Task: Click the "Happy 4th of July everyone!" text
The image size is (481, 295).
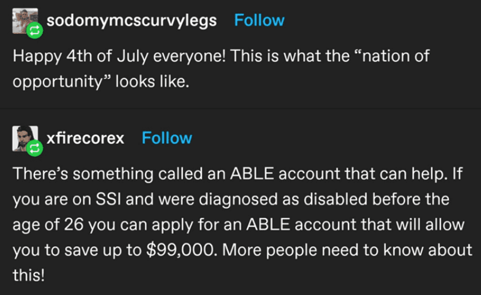Action: [x=119, y=56]
